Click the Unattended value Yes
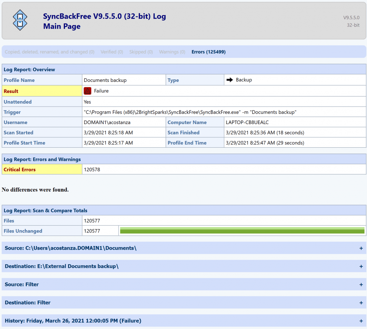367x329 pixels. click(x=87, y=102)
